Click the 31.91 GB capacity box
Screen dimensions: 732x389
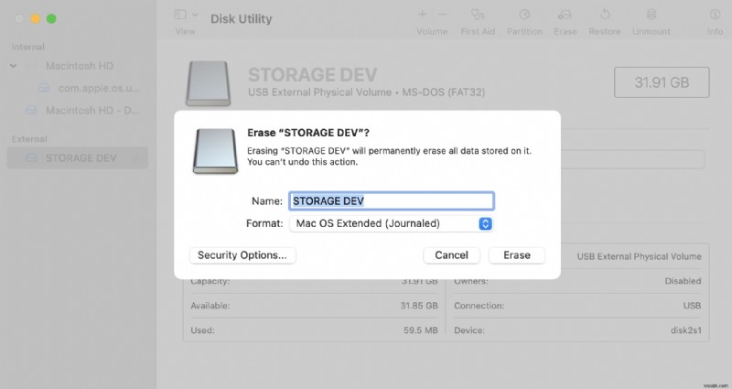(662, 82)
